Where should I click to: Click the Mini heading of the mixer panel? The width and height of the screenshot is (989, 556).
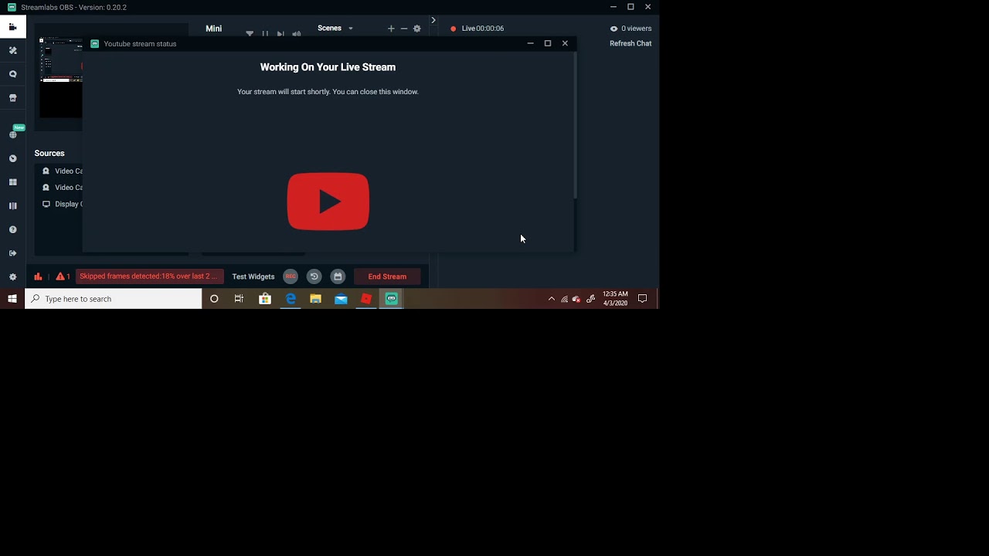pos(214,29)
